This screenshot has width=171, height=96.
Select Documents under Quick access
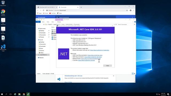tap(42, 35)
